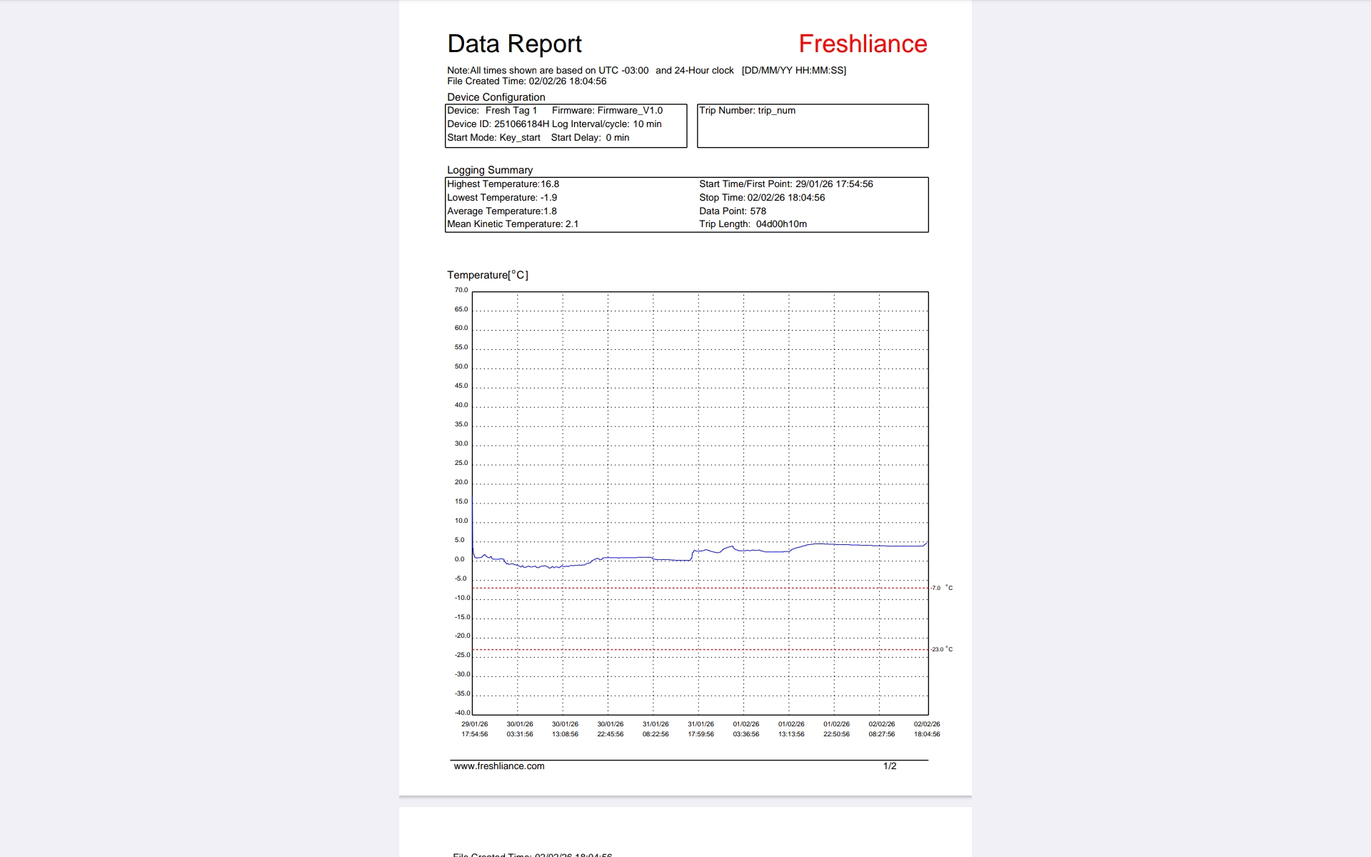Click the red Freshliance logo text
Screen dimensions: 1371x857
[862, 44]
